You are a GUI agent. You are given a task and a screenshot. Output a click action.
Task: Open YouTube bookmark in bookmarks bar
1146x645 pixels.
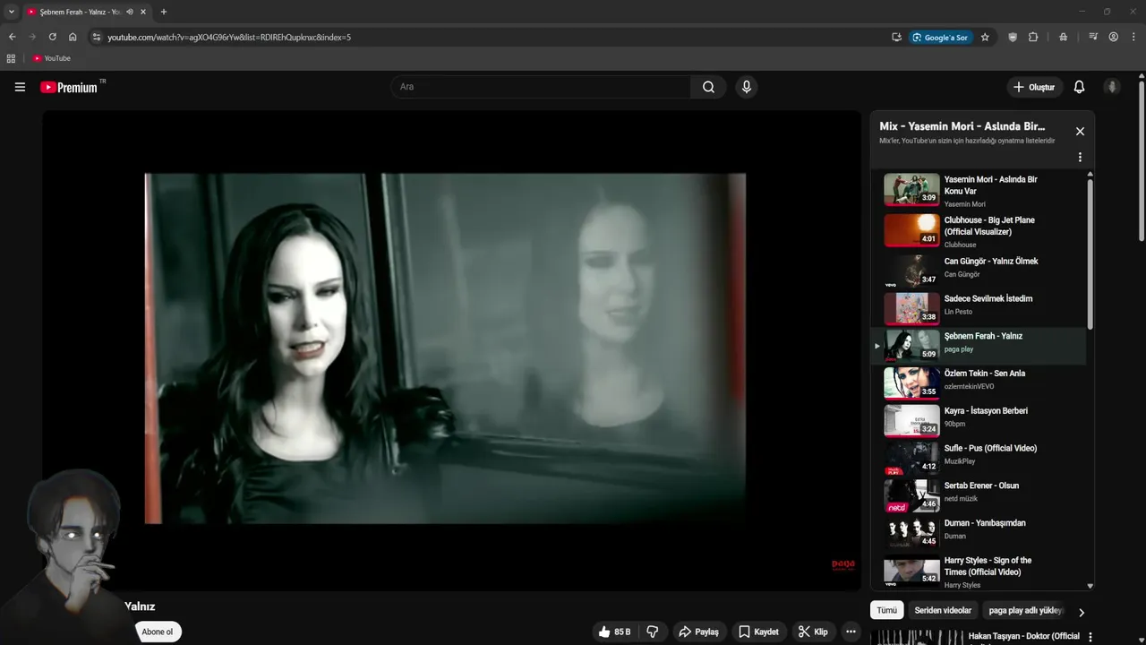click(51, 58)
